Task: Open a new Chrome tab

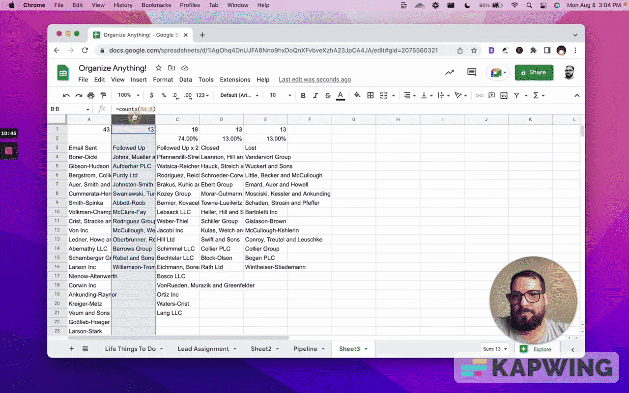Action: click(x=202, y=35)
